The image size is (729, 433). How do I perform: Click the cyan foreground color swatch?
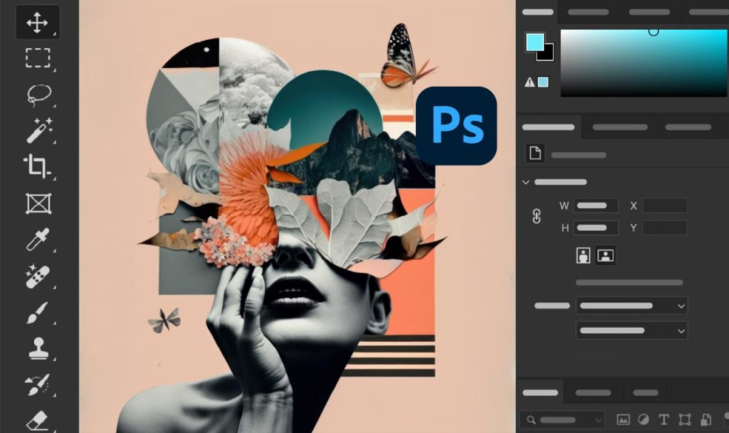click(535, 42)
